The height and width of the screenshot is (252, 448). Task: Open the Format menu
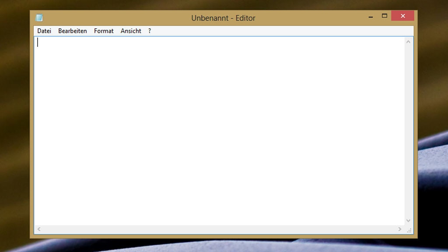pyautogui.click(x=103, y=31)
